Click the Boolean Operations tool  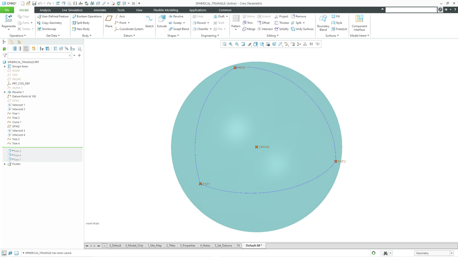click(x=87, y=16)
